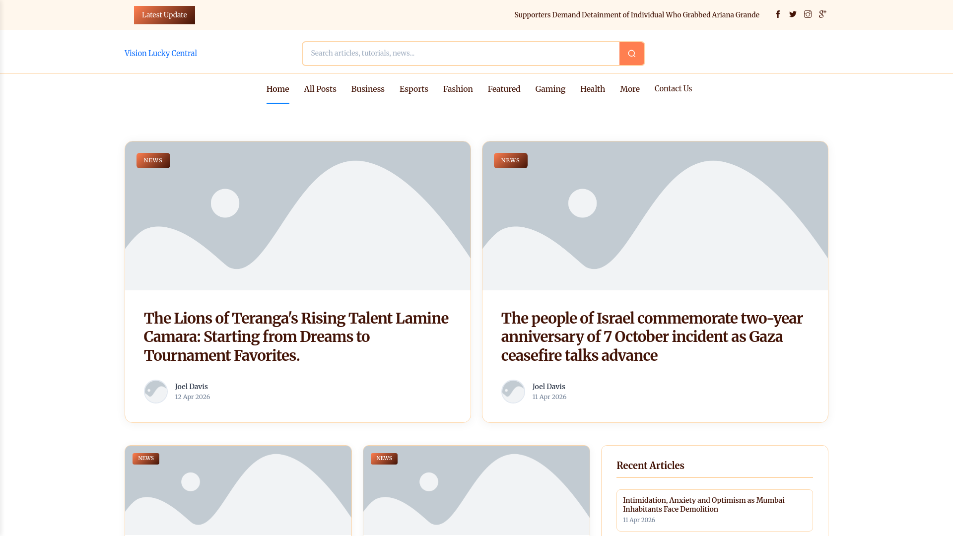Click the Vision Lucky Central logo link
Screen dimensions: 953x536
coord(160,53)
